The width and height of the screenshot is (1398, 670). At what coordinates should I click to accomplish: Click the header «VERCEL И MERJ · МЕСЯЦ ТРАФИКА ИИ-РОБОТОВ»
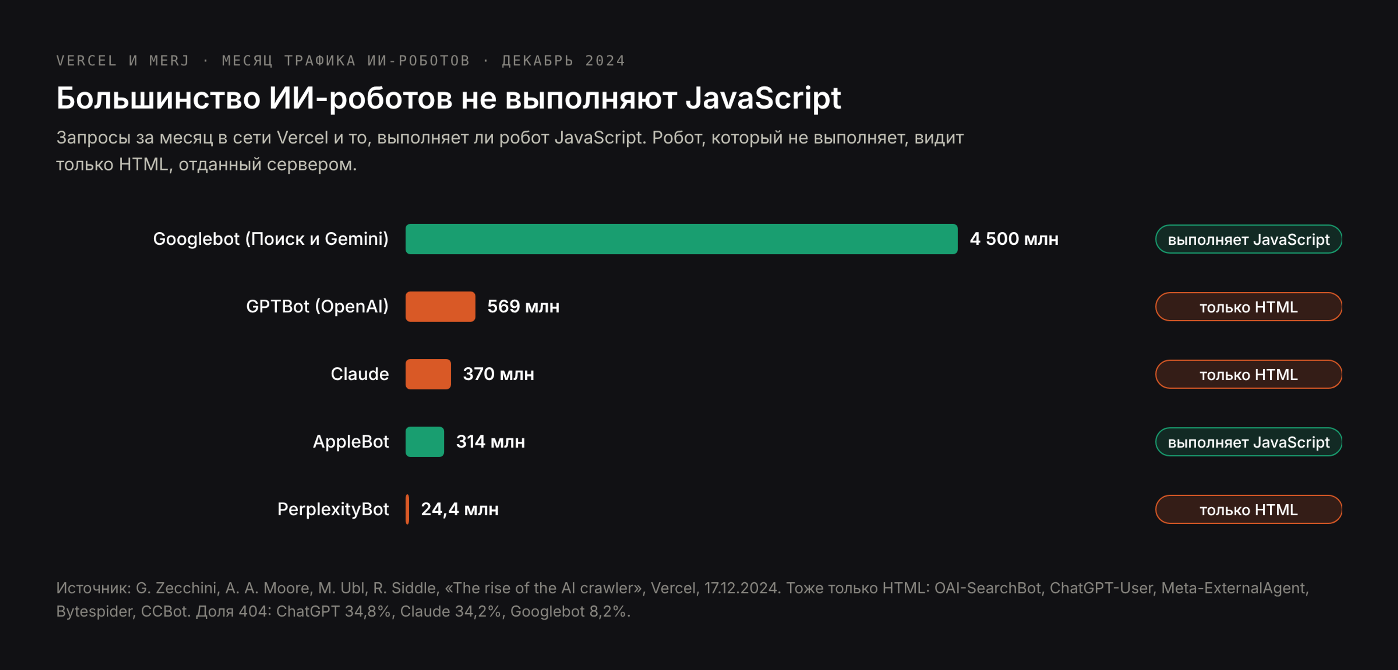[263, 60]
